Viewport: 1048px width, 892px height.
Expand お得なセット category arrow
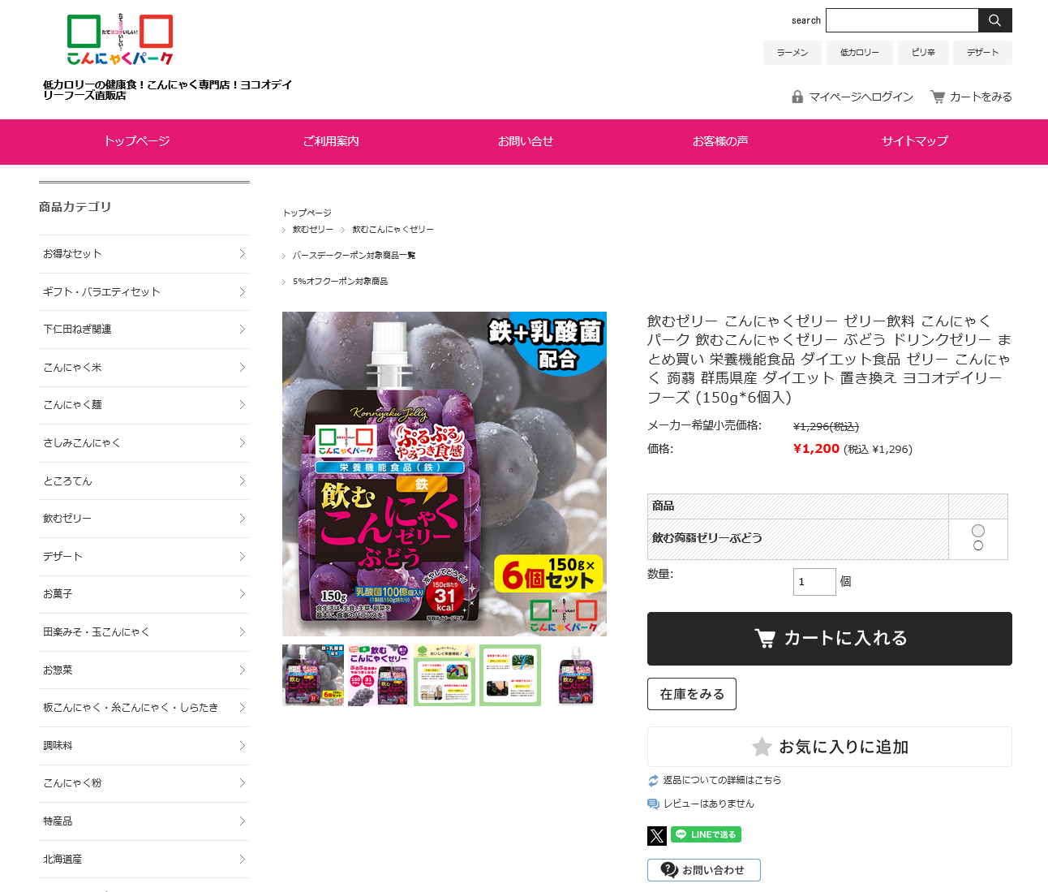(242, 254)
